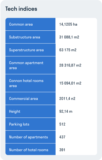Click the 63 175 m2 value

(68, 50)
